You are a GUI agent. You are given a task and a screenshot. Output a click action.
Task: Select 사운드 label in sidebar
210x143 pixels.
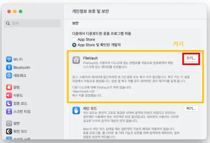[x=18, y=96]
